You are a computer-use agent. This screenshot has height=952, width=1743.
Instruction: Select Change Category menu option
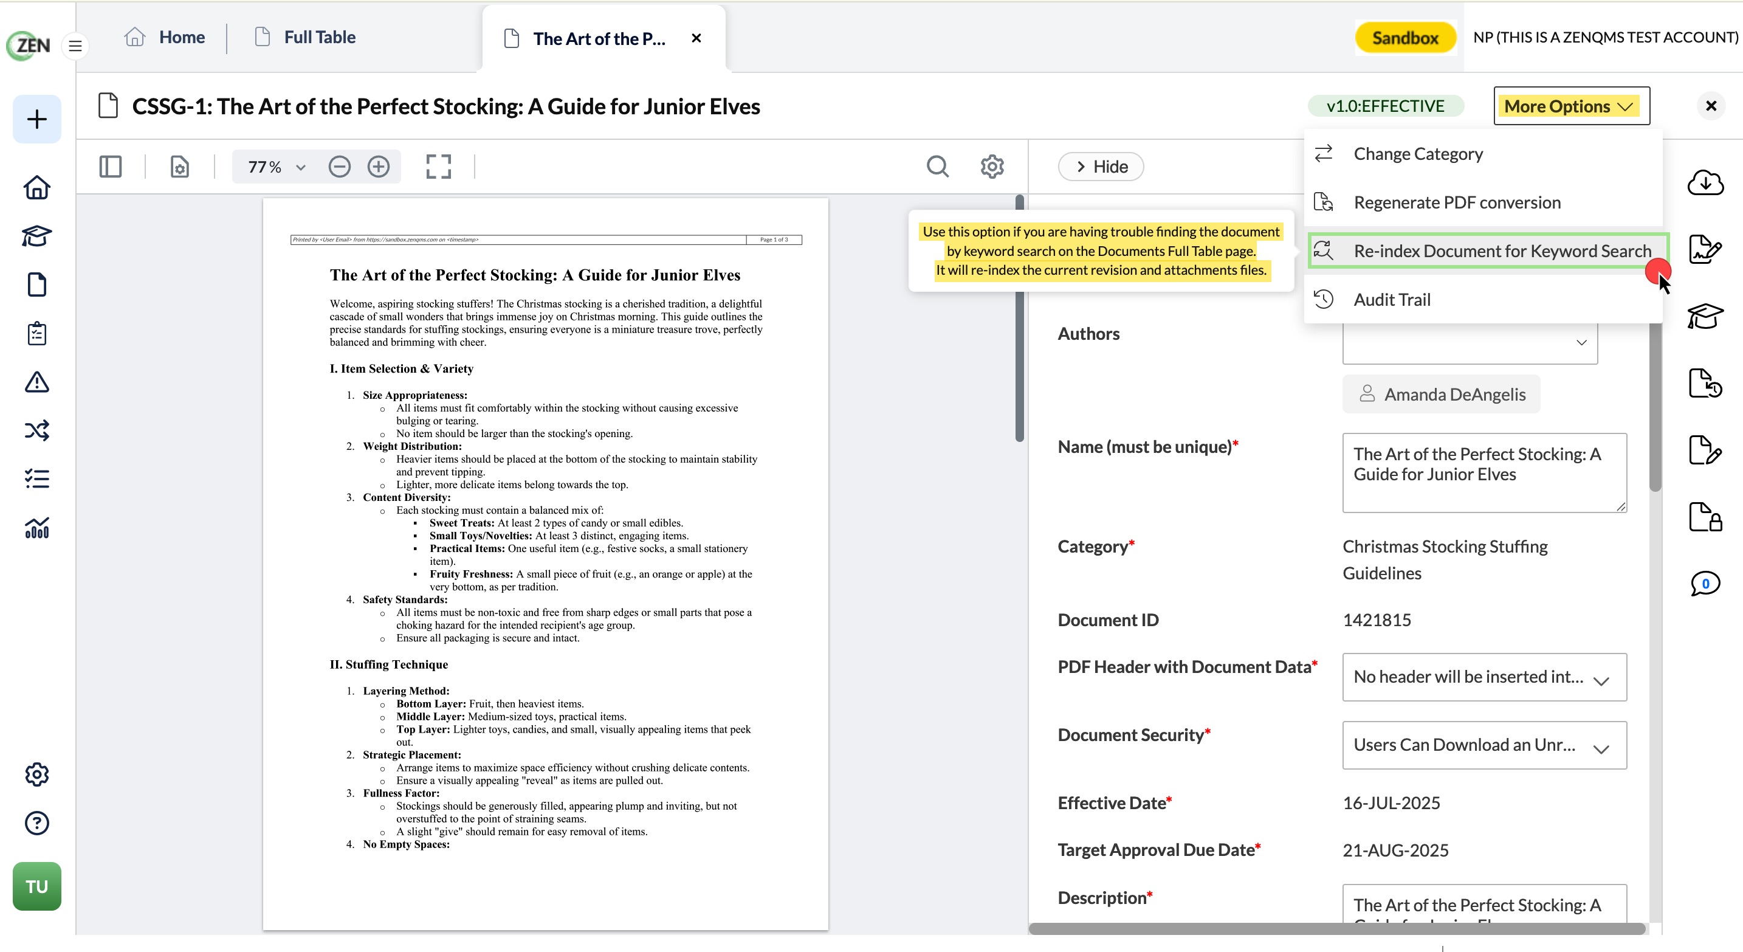1483,154
